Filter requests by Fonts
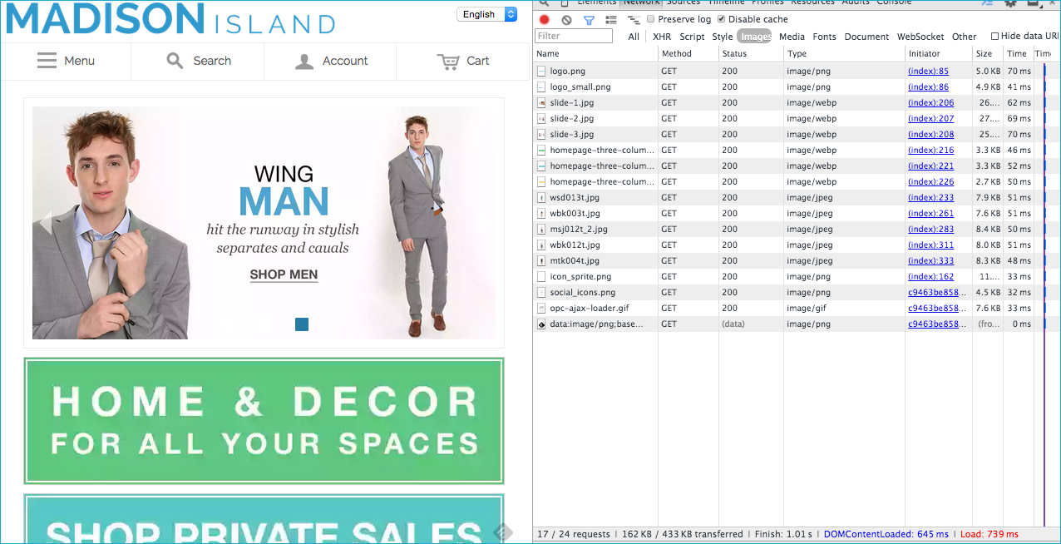The width and height of the screenshot is (1061, 544). [824, 37]
